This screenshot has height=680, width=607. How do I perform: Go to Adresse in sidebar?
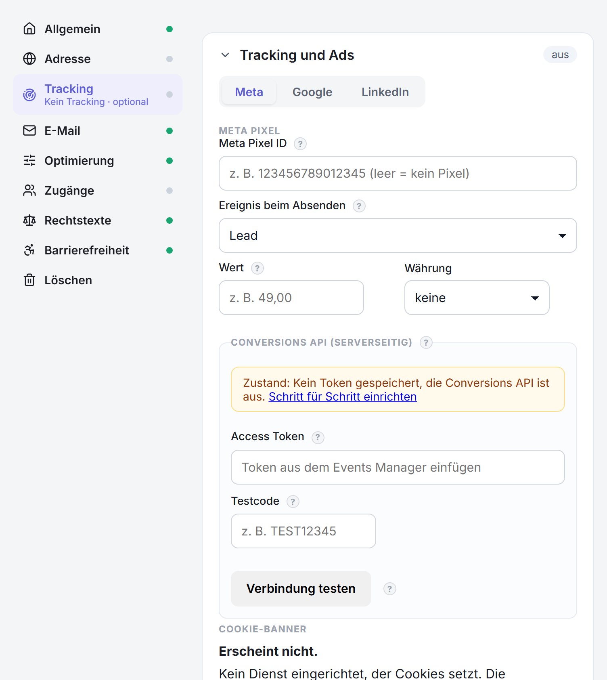(98, 59)
